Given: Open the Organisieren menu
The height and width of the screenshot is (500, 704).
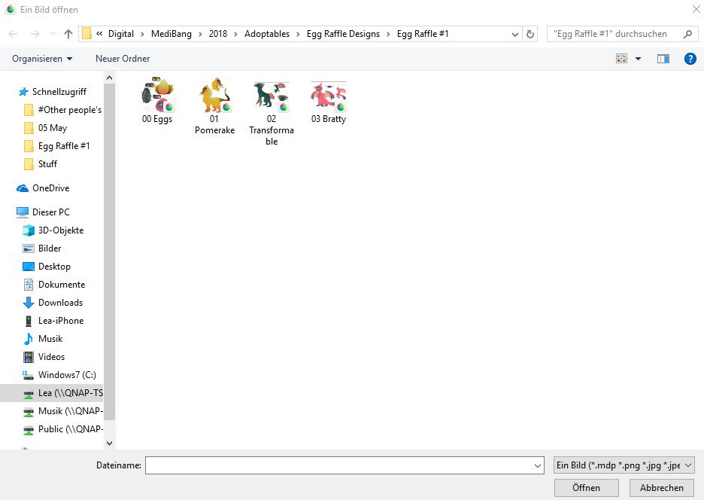Looking at the screenshot, I should 42,59.
